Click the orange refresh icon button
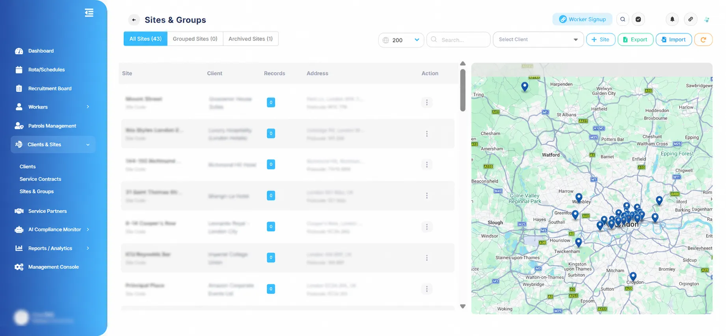 click(x=704, y=39)
